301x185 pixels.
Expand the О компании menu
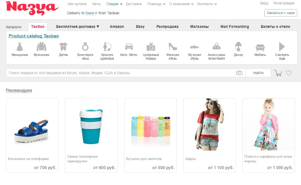tap(182, 4)
